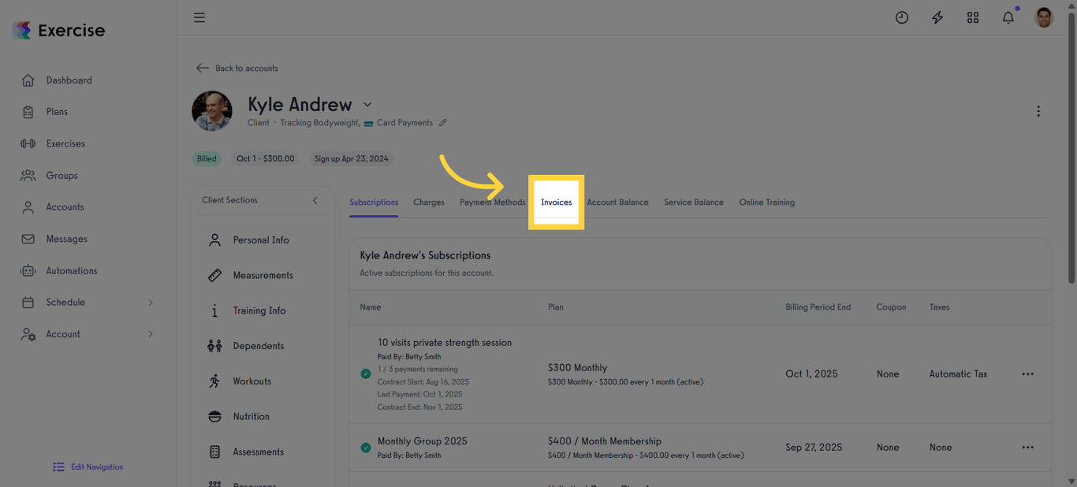Screen dimensions: 1077x487
Task: Open the Account Balance tab
Action: 617,203
